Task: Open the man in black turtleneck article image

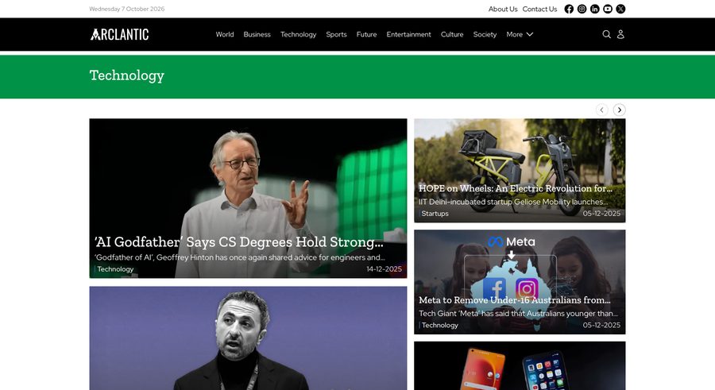Action: click(248, 338)
